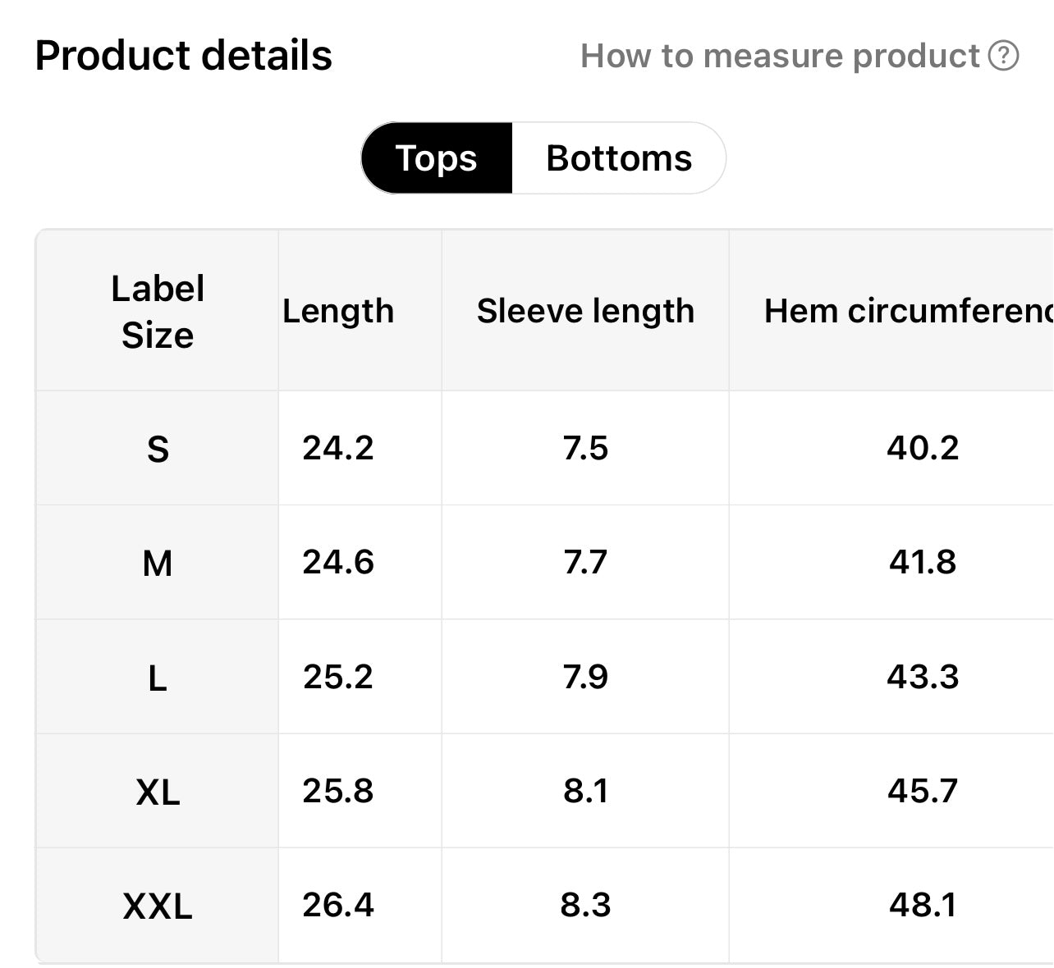Click the Sleeve length column header
The height and width of the screenshot is (968, 1054).
pyautogui.click(x=585, y=312)
